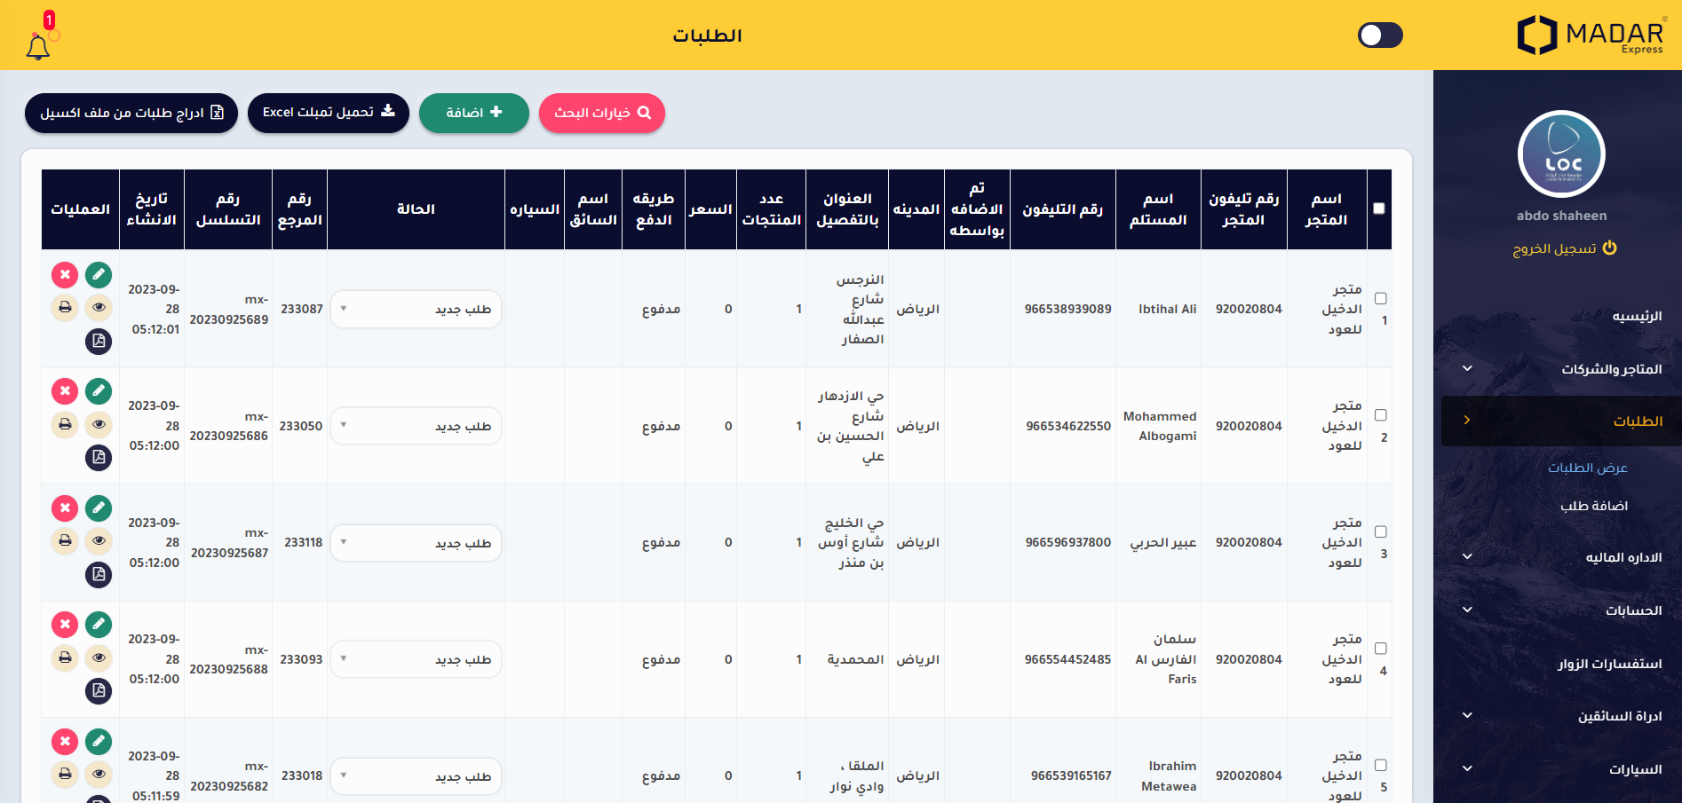The height and width of the screenshot is (803, 1682).
Task: Open عرض الطلبات submenu item
Action: [x=1587, y=468]
